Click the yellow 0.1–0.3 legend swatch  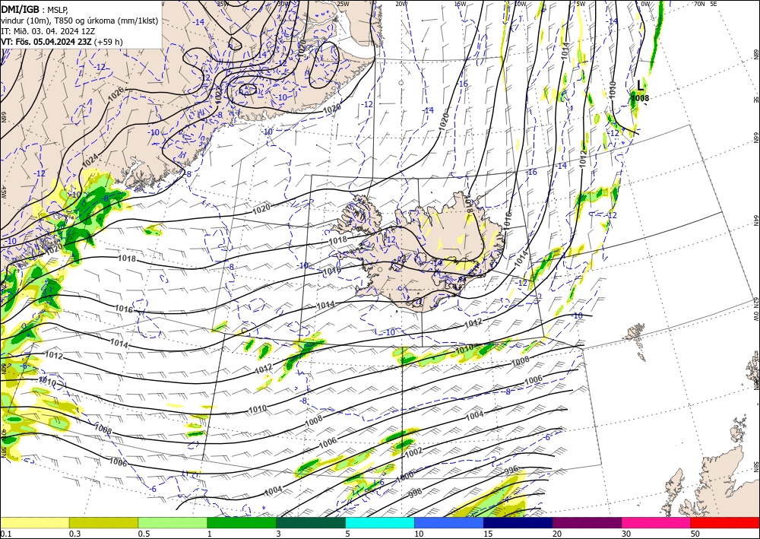coord(34,522)
